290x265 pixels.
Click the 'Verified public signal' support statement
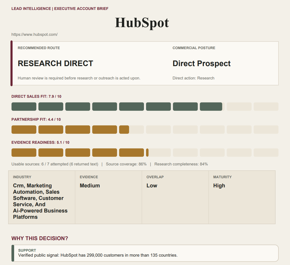point(98,255)
